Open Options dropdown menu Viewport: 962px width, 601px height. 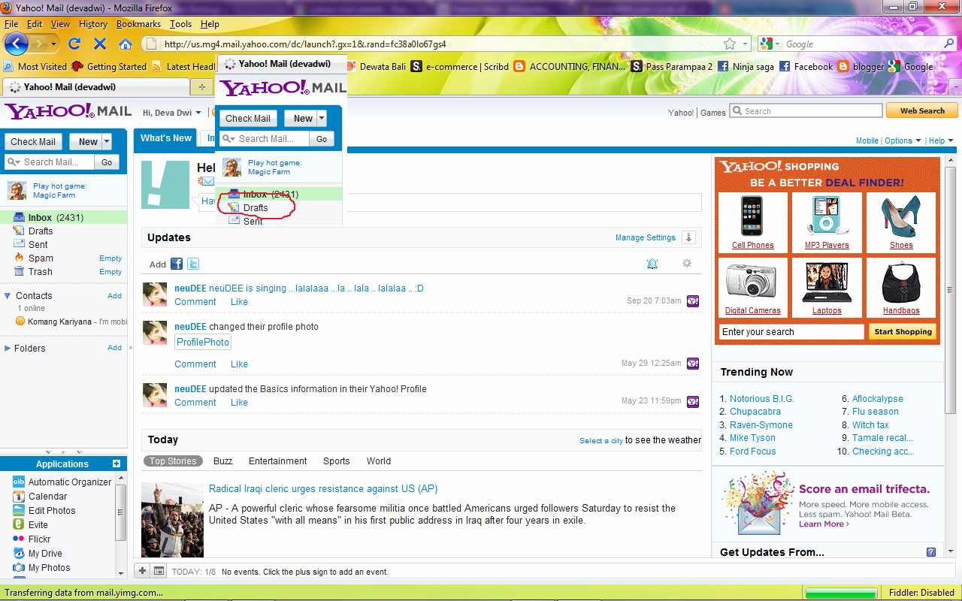pos(903,140)
